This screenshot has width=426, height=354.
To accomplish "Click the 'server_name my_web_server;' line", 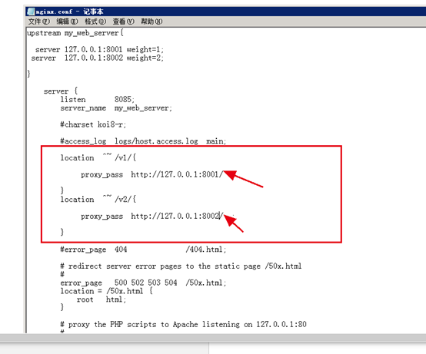I will coord(116,108).
